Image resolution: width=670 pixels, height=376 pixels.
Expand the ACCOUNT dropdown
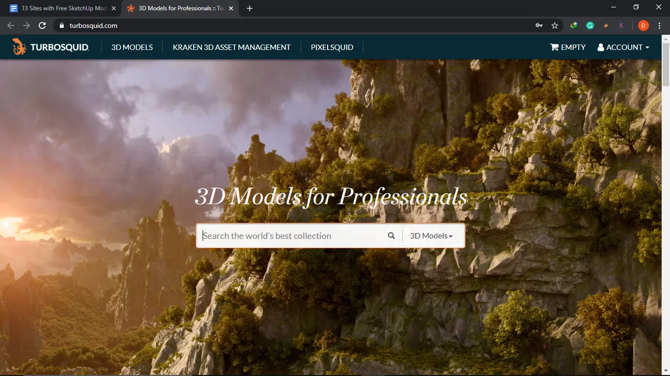click(x=623, y=47)
